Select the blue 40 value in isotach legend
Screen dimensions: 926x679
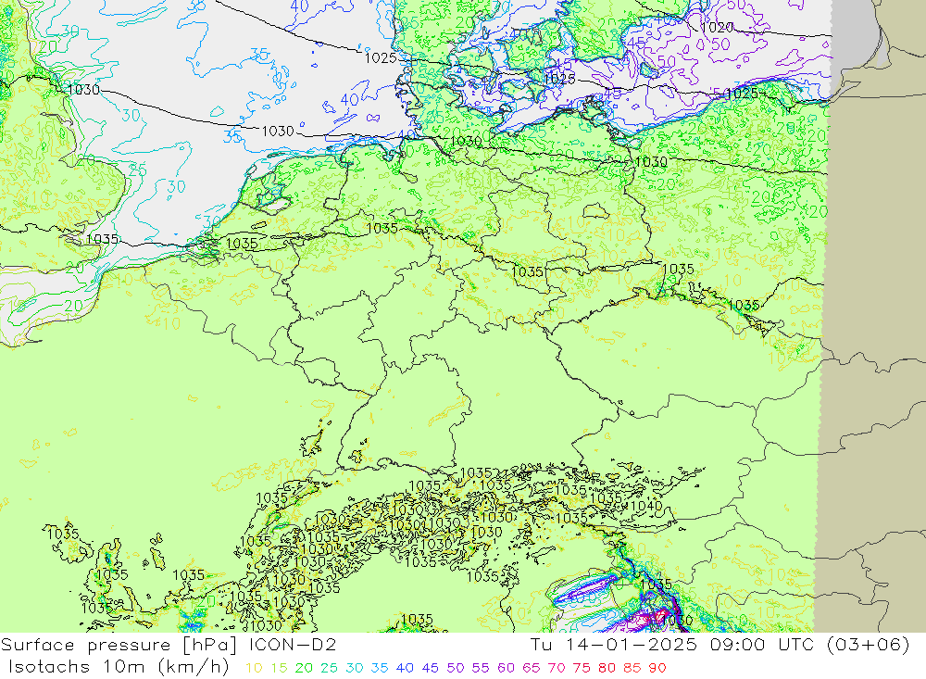pyautogui.click(x=405, y=669)
